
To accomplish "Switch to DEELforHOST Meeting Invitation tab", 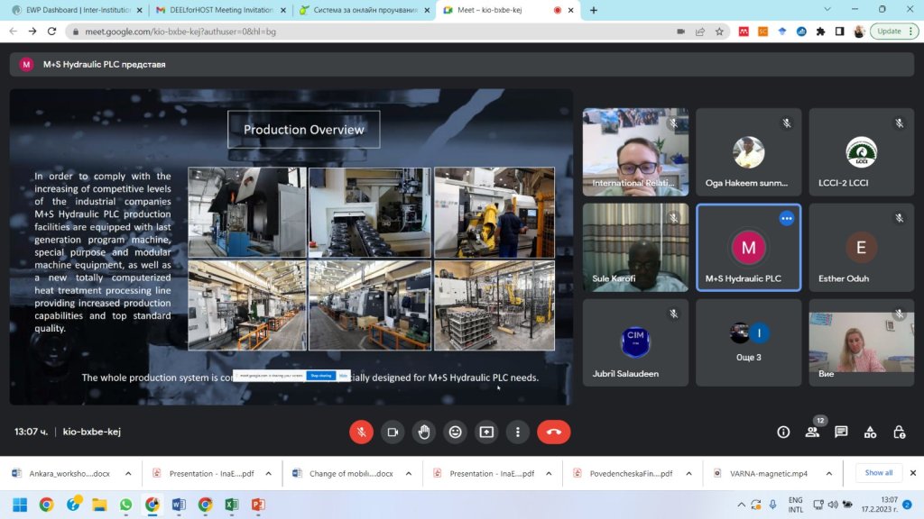I will click(219, 10).
